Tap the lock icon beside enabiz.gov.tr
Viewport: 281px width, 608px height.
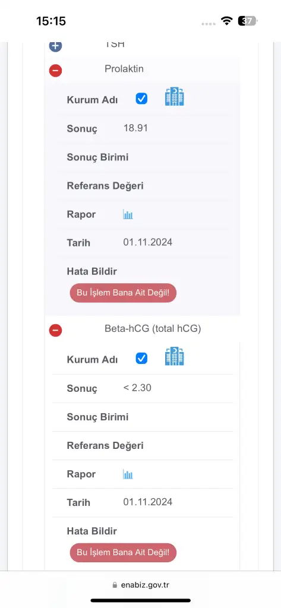114,585
